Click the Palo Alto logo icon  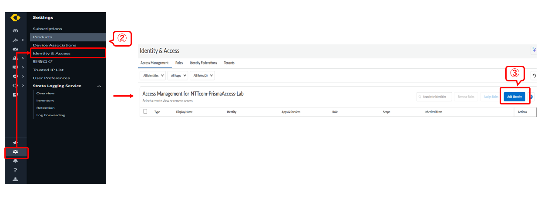pos(15,18)
